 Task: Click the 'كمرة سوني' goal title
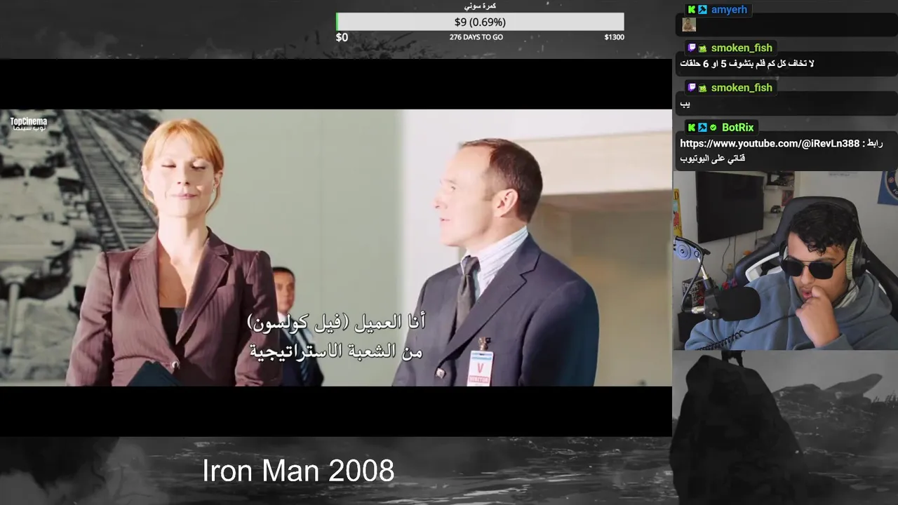480,6
